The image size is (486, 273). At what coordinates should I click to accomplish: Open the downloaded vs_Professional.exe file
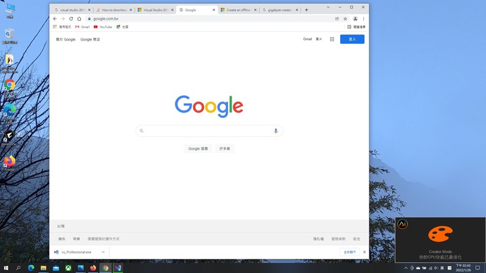tap(76, 252)
